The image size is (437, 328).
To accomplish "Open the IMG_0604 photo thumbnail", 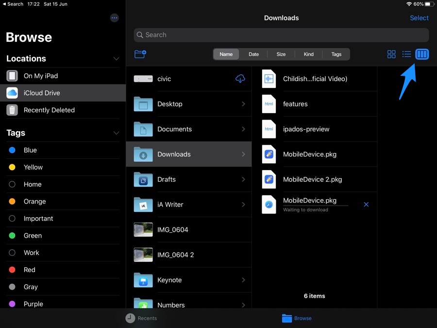I will (x=143, y=229).
